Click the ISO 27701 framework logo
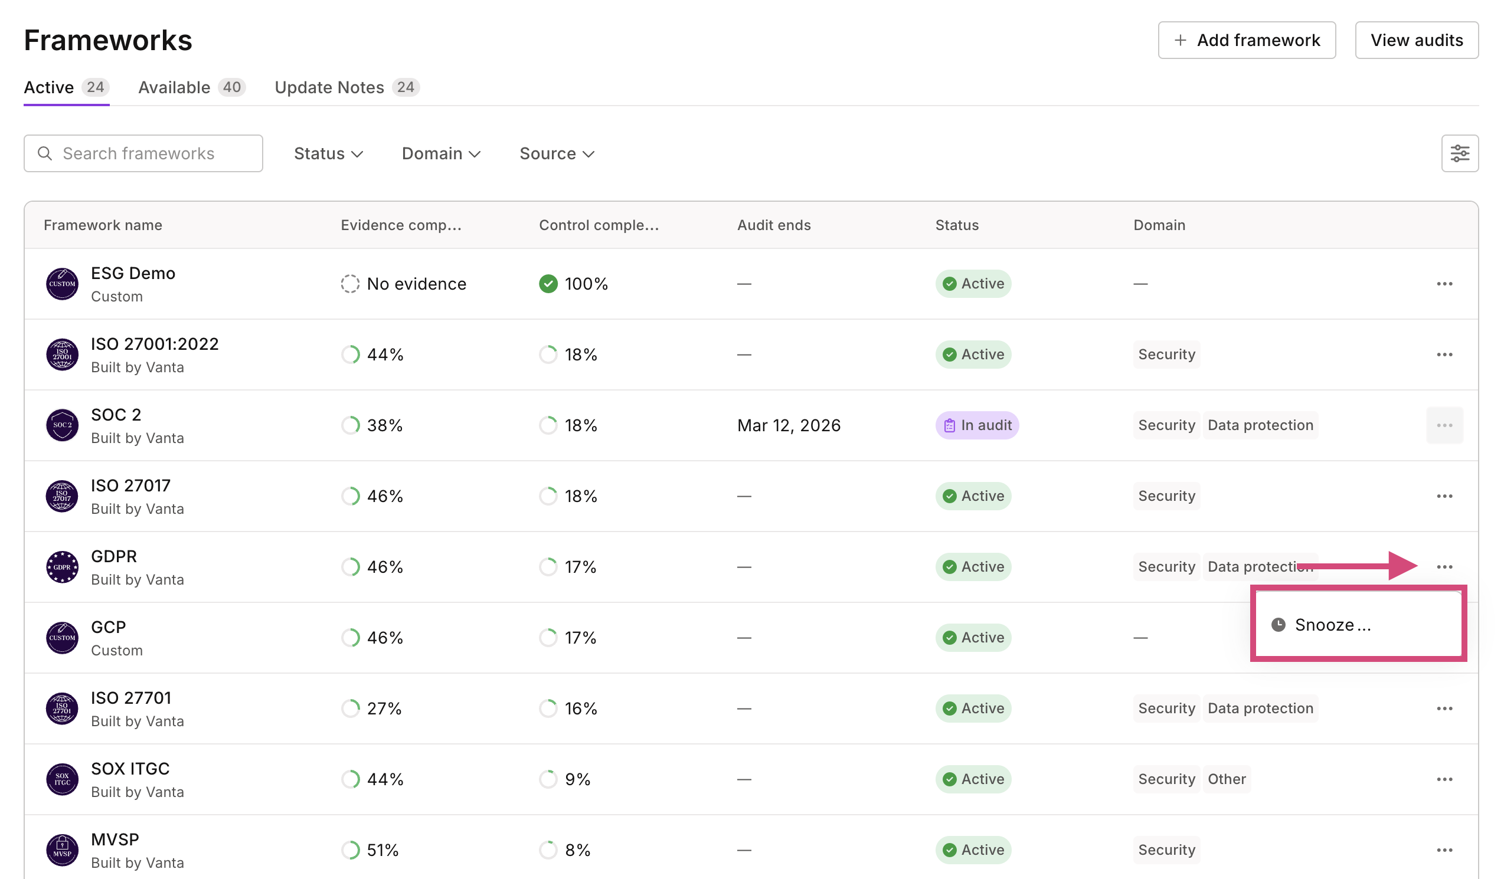Image resolution: width=1504 pixels, height=879 pixels. (62, 709)
